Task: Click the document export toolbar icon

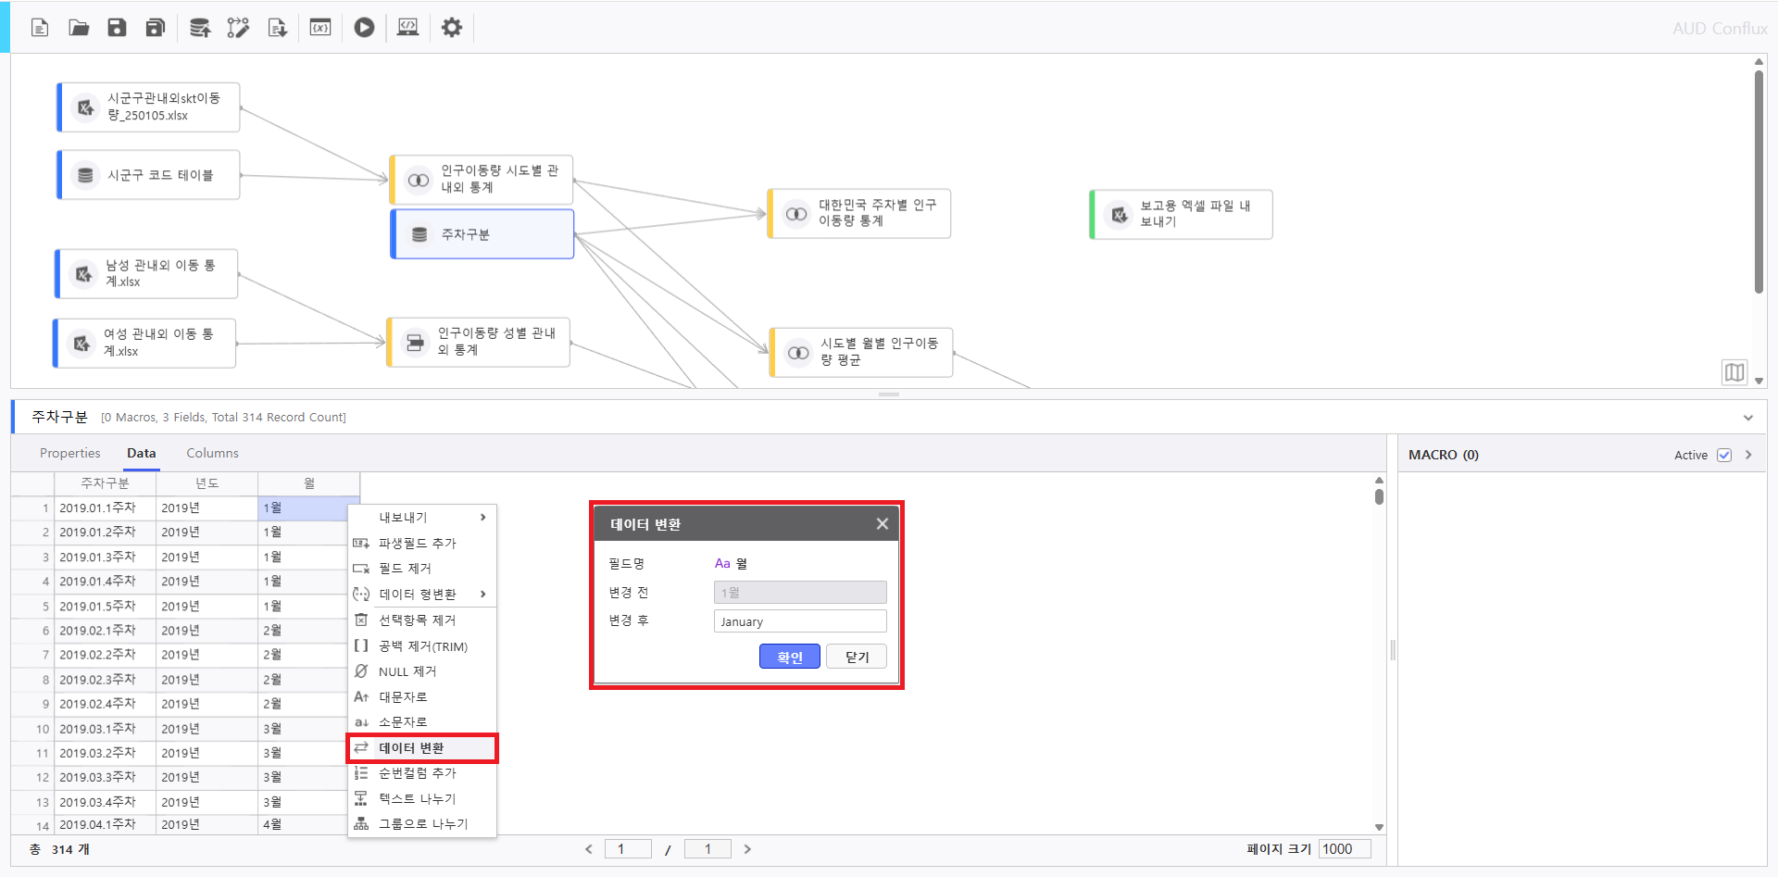Action: coord(277,28)
